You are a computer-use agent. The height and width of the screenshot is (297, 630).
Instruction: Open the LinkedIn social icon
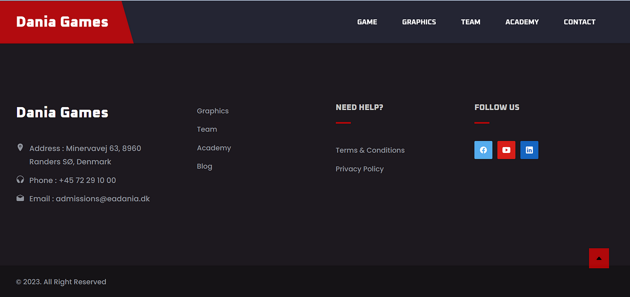coord(529,150)
